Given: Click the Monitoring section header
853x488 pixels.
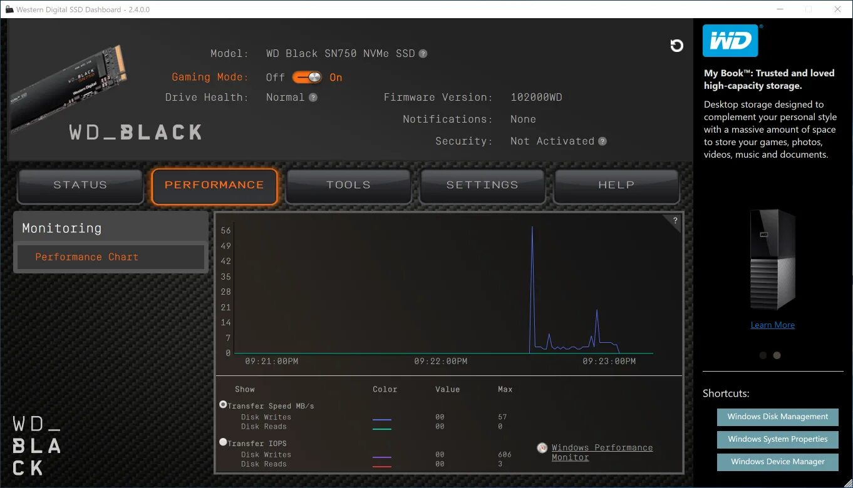Looking at the screenshot, I should click(111, 228).
